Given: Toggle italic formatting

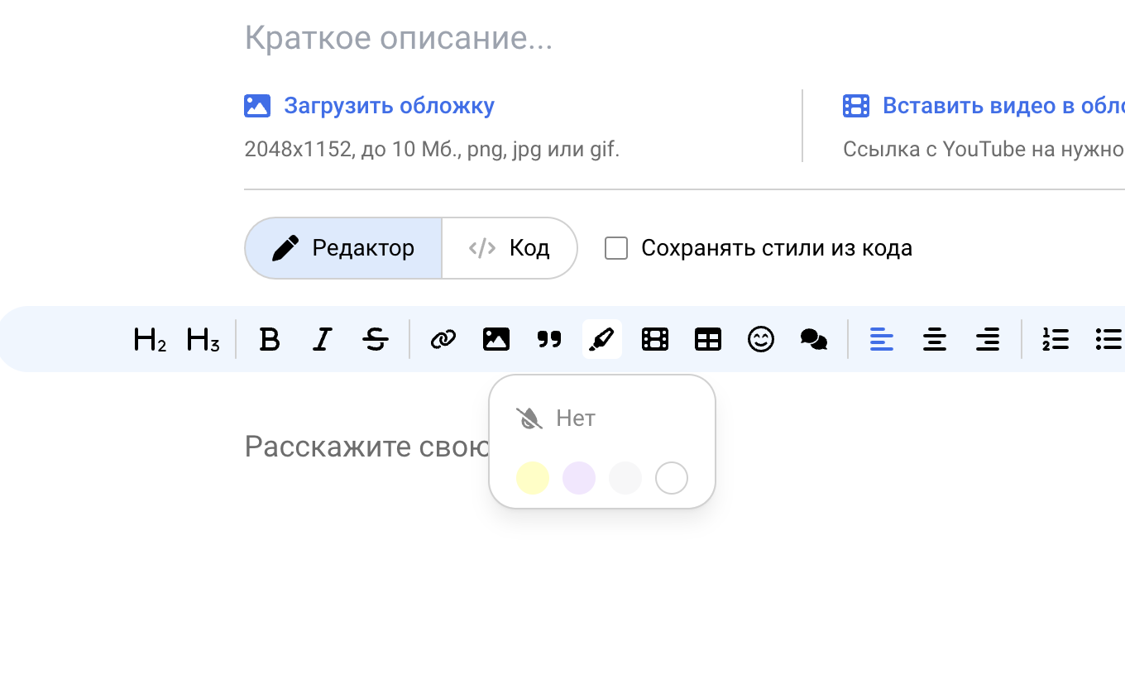Looking at the screenshot, I should tap(323, 339).
